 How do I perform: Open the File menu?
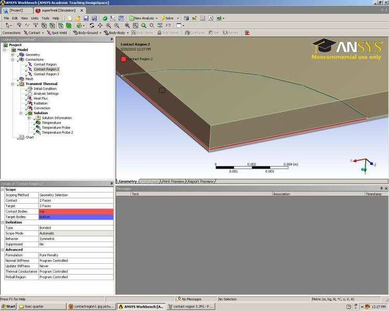pos(6,18)
